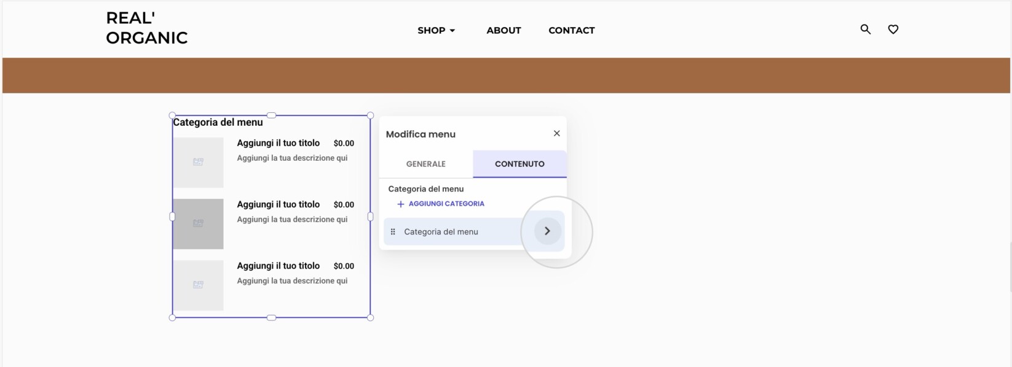Expand the Shop dropdown menu
Viewport: 1012px width, 367px height.
click(437, 30)
